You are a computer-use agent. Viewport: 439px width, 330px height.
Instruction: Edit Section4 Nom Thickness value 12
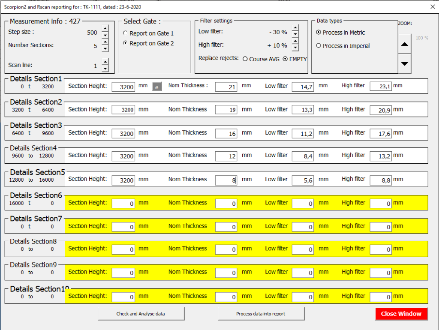pyautogui.click(x=226, y=156)
